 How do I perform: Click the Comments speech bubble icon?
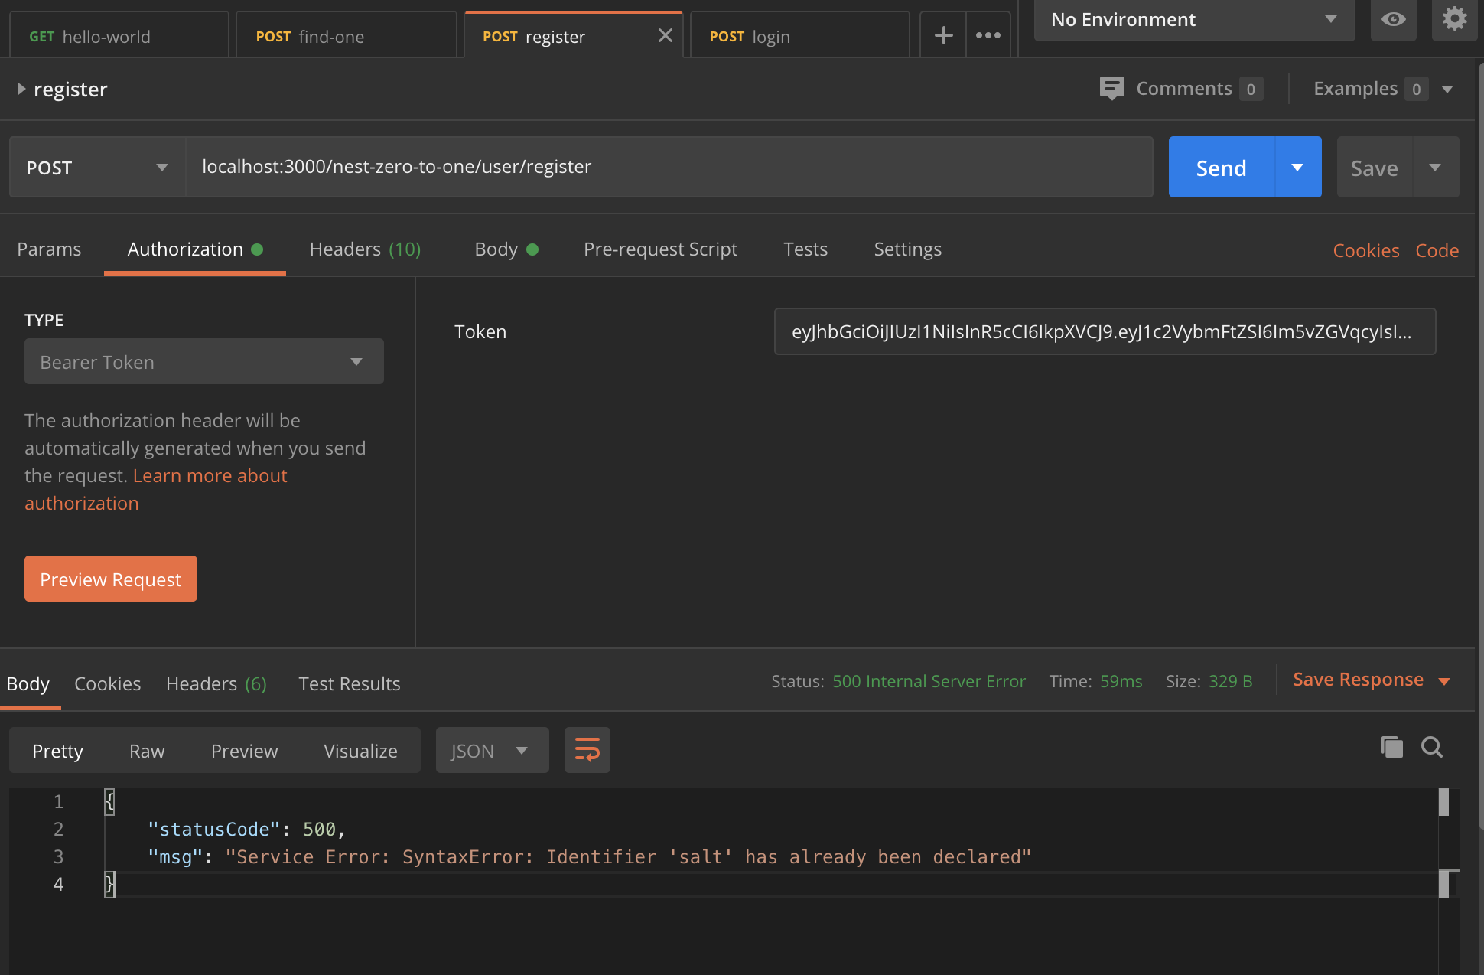coord(1111,88)
